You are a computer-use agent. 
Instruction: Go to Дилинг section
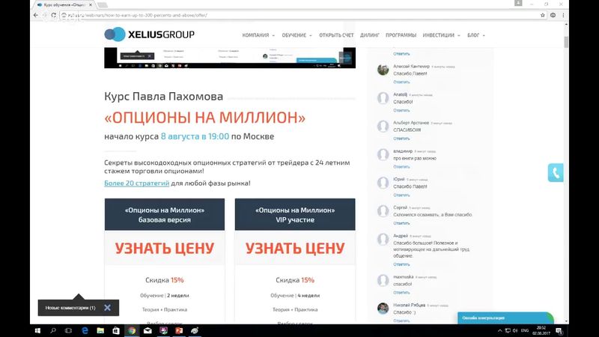click(x=370, y=35)
